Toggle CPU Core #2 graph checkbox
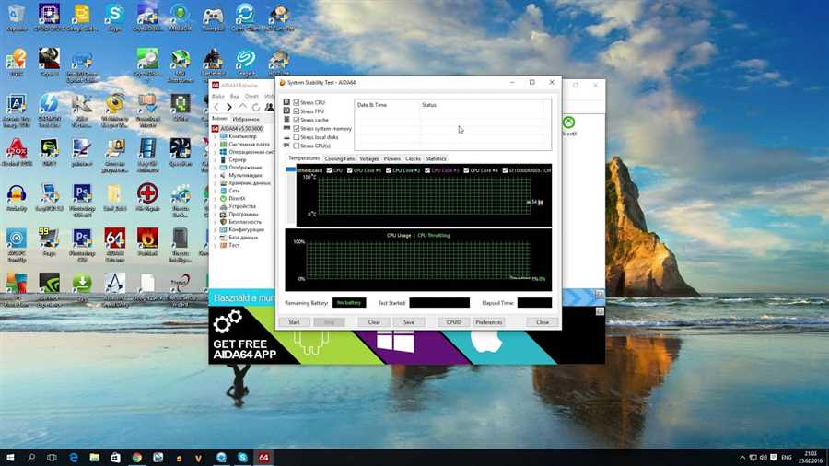The width and height of the screenshot is (829, 466). tap(388, 170)
